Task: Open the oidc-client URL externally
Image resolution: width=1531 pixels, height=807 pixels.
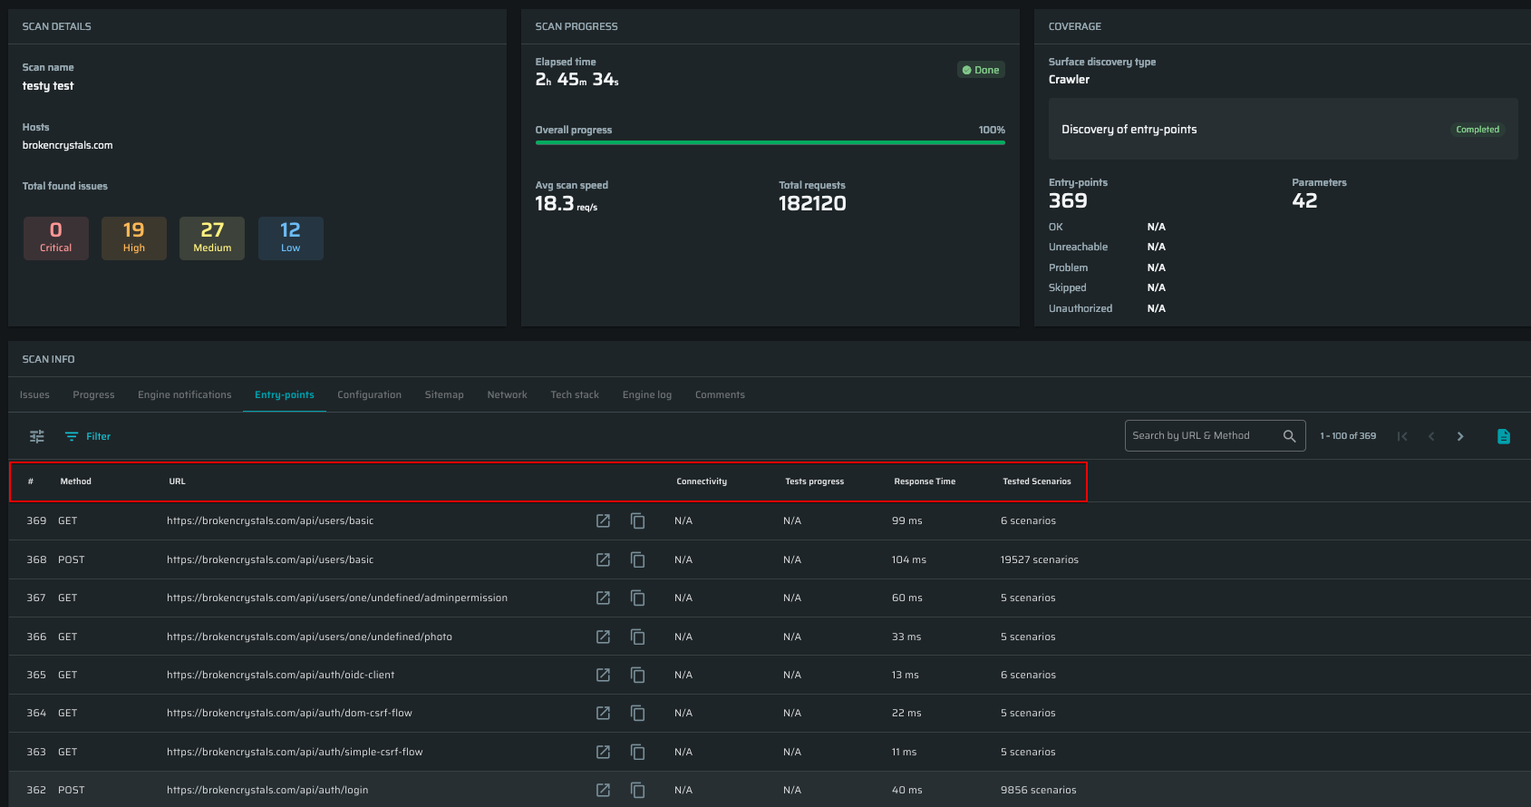Action: [603, 675]
